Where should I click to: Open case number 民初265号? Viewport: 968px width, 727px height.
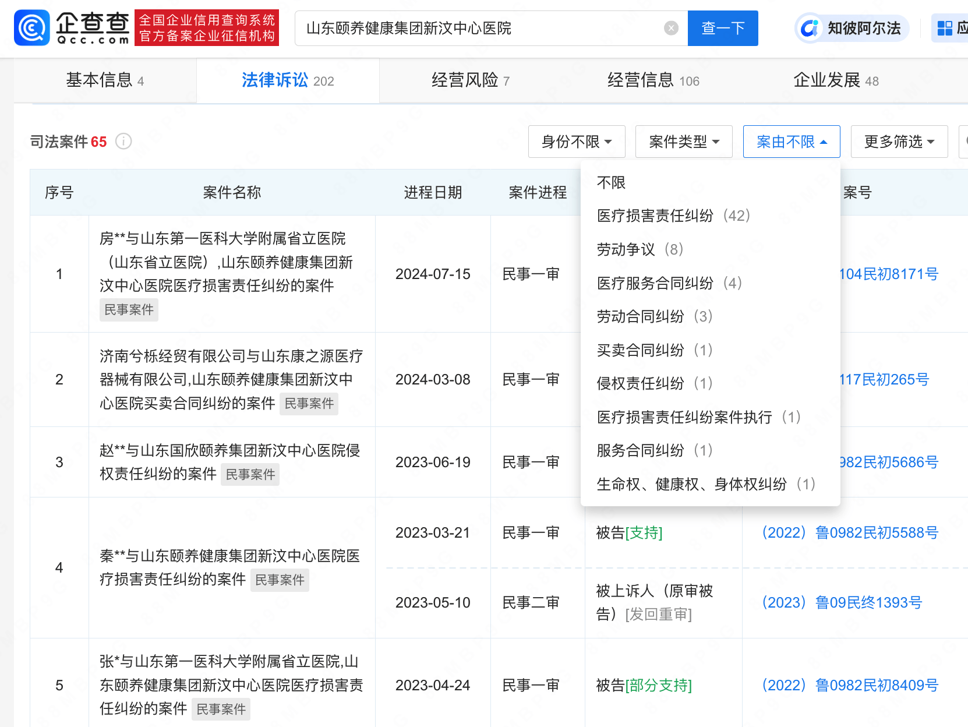tap(885, 379)
